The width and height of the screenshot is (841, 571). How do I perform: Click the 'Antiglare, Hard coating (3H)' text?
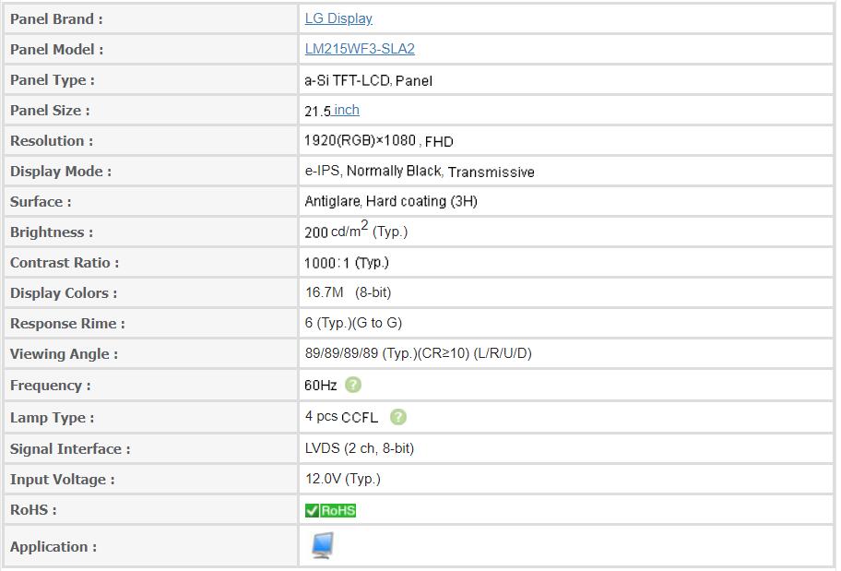(391, 201)
